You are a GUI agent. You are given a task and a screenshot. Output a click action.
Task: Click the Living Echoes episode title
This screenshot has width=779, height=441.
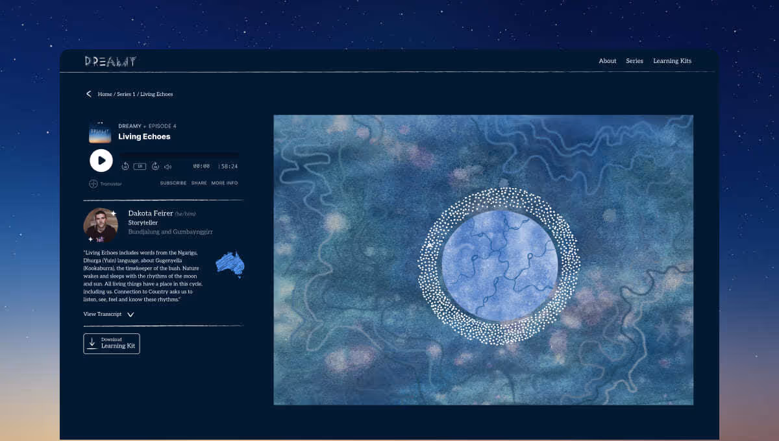click(144, 137)
